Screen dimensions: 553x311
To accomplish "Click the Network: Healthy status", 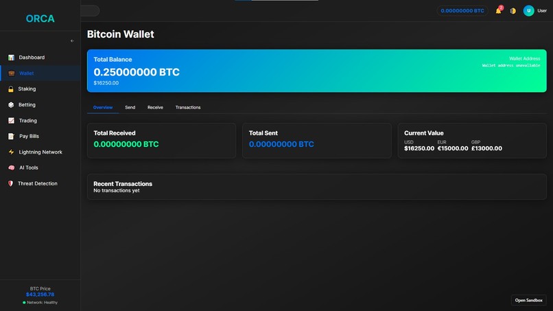I will pos(40,303).
